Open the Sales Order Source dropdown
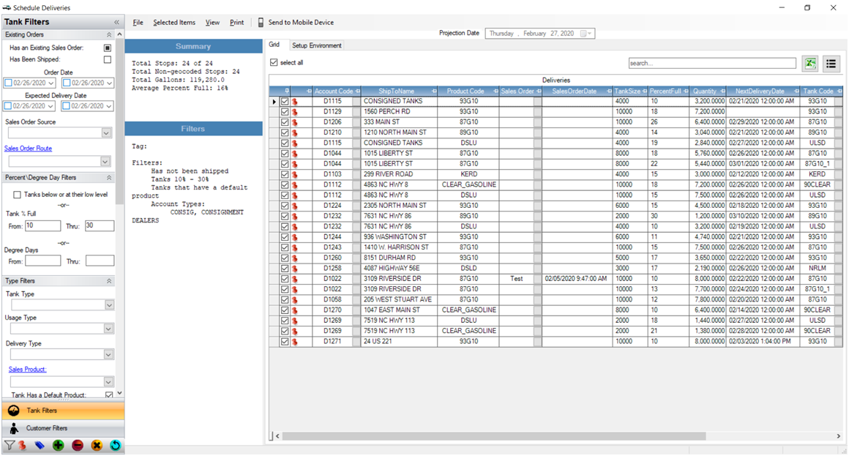Viewport: 849px width, 456px height. (106, 132)
